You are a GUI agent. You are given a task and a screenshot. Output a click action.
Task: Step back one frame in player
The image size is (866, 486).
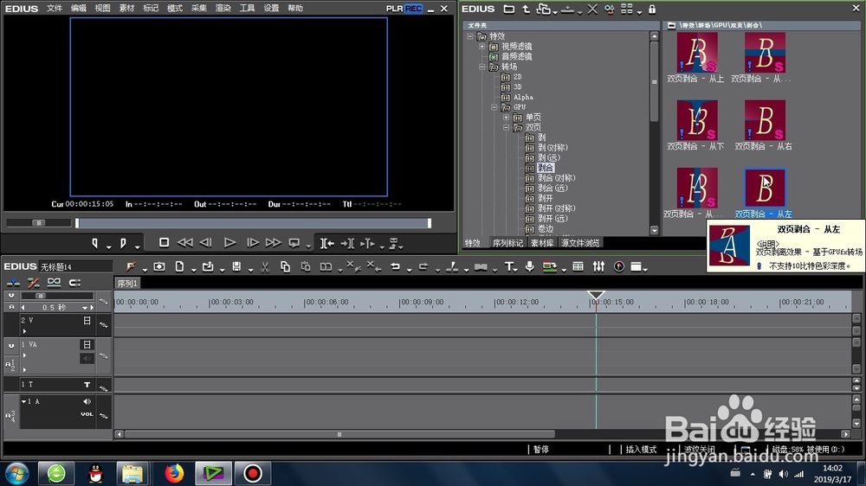pyautogui.click(x=205, y=242)
